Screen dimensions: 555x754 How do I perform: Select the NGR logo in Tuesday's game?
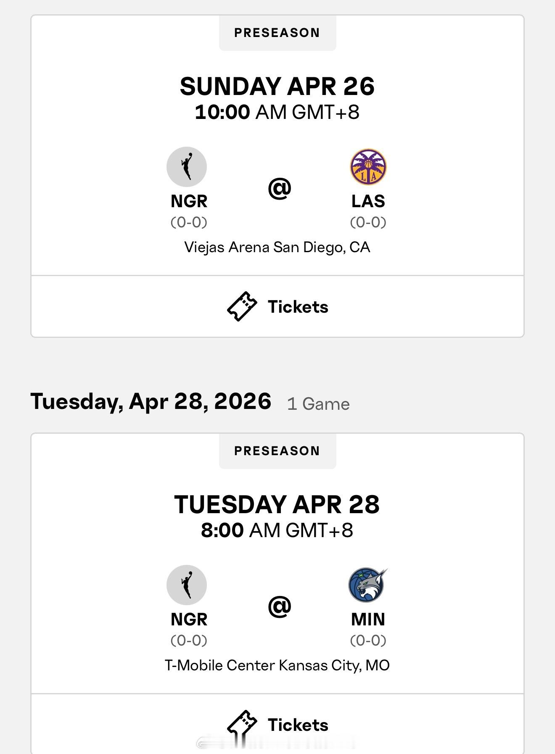pyautogui.click(x=187, y=585)
